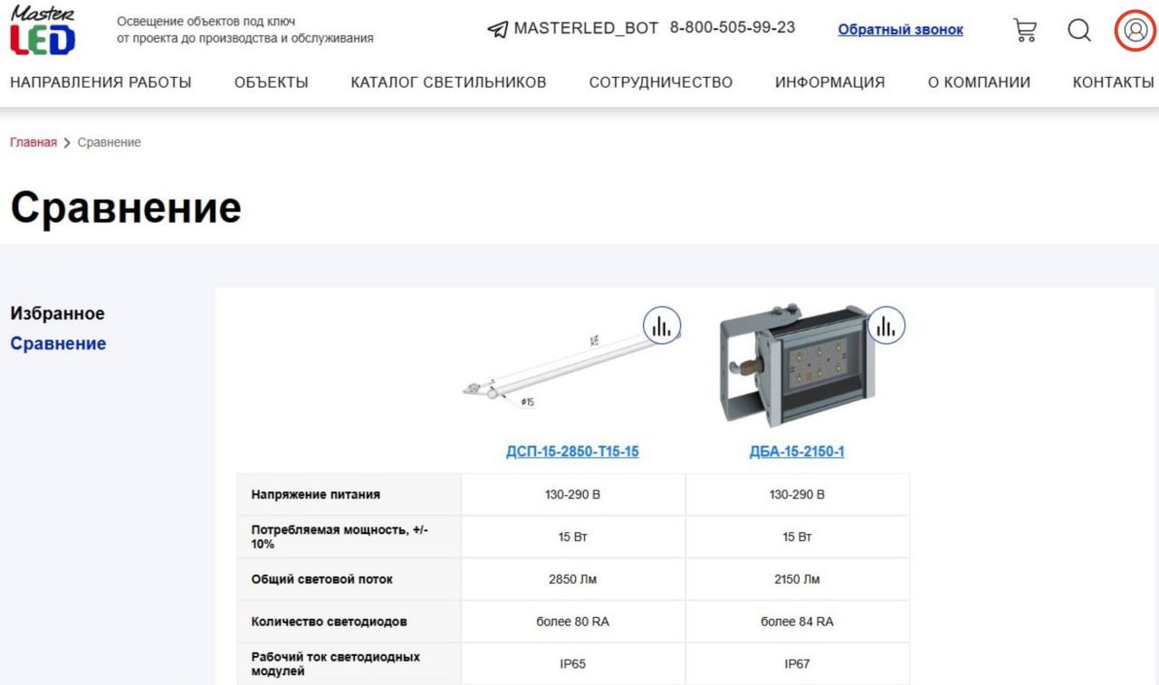
Task: Click the Главная breadcrumb link
Action: tap(34, 142)
